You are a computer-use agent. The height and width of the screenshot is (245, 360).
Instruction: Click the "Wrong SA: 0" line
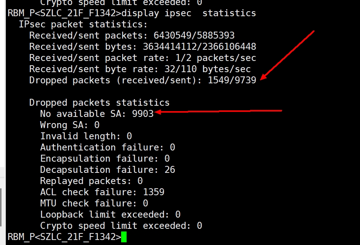tap(69, 125)
